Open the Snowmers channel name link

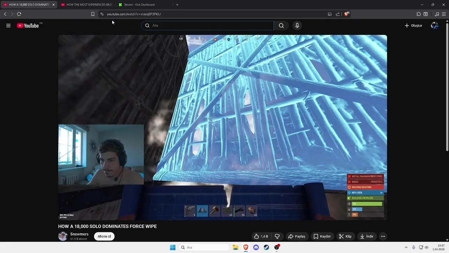[x=79, y=234]
